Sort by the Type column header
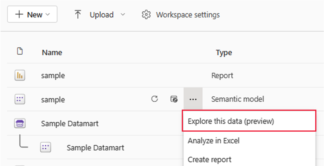This screenshot has width=324, height=166. tap(224, 52)
